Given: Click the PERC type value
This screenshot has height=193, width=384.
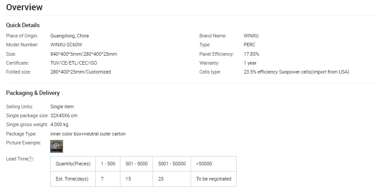Looking at the screenshot, I should (250, 45).
